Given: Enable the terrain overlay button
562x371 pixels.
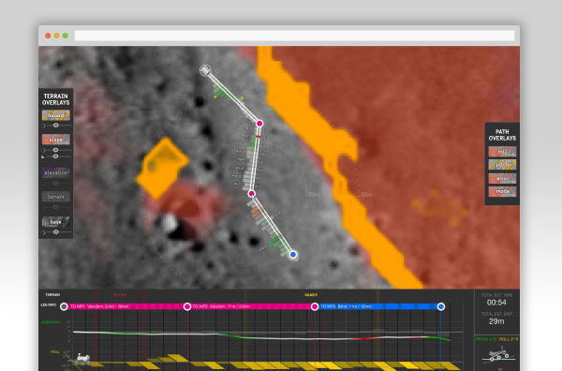Looking at the screenshot, I should point(55,197).
